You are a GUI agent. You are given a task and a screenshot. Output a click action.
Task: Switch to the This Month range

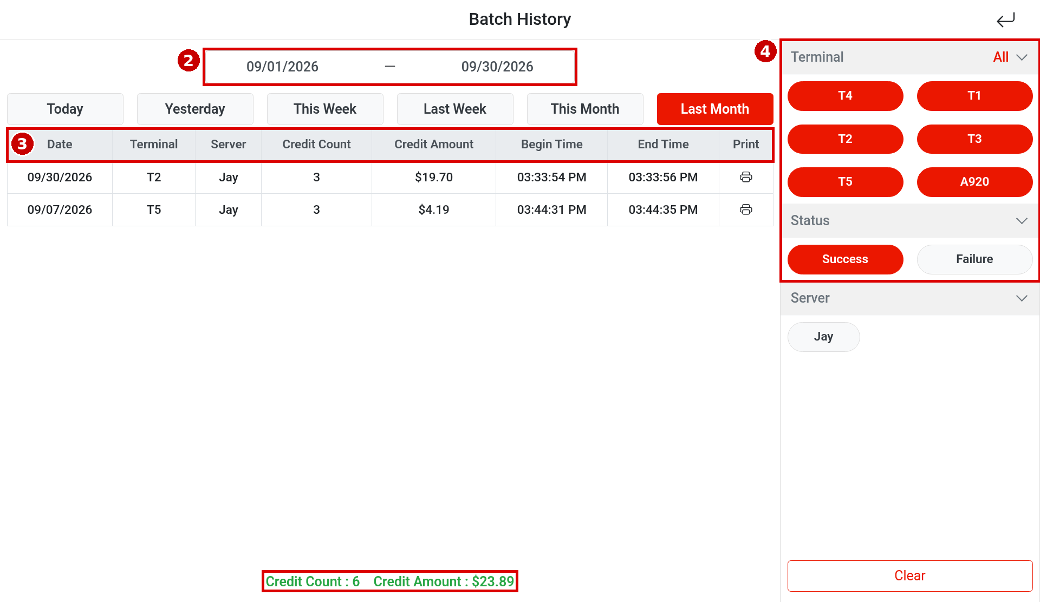pos(585,109)
